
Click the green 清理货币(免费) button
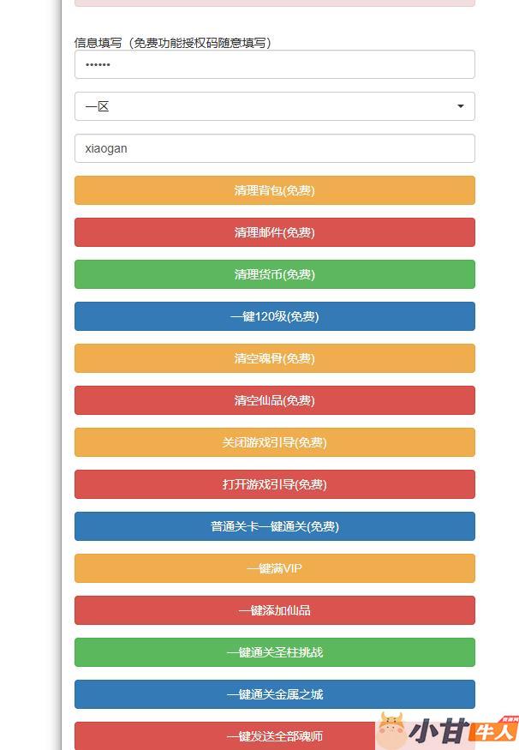pos(274,274)
